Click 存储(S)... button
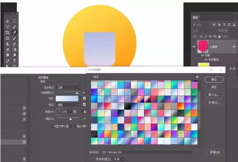 pos(214,102)
